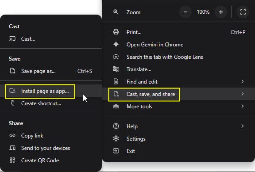Screen dimensions: 255x172
Task: Open the More tools entry
Action: (x=178, y=106)
